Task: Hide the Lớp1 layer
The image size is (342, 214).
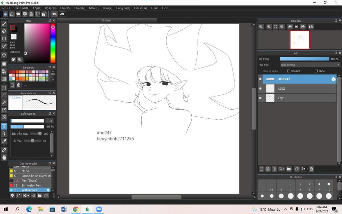Action: pos(260,98)
